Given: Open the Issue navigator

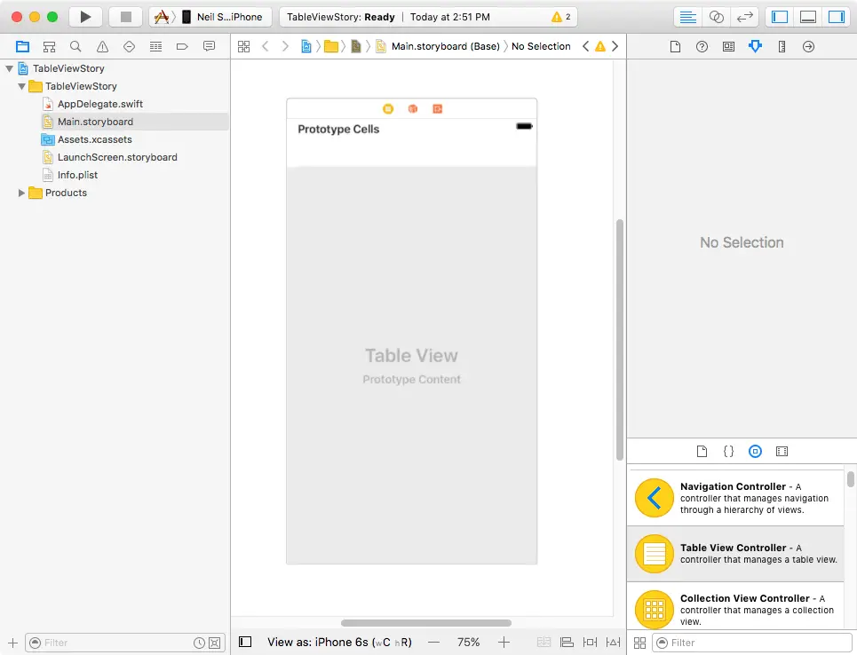Looking at the screenshot, I should (102, 46).
